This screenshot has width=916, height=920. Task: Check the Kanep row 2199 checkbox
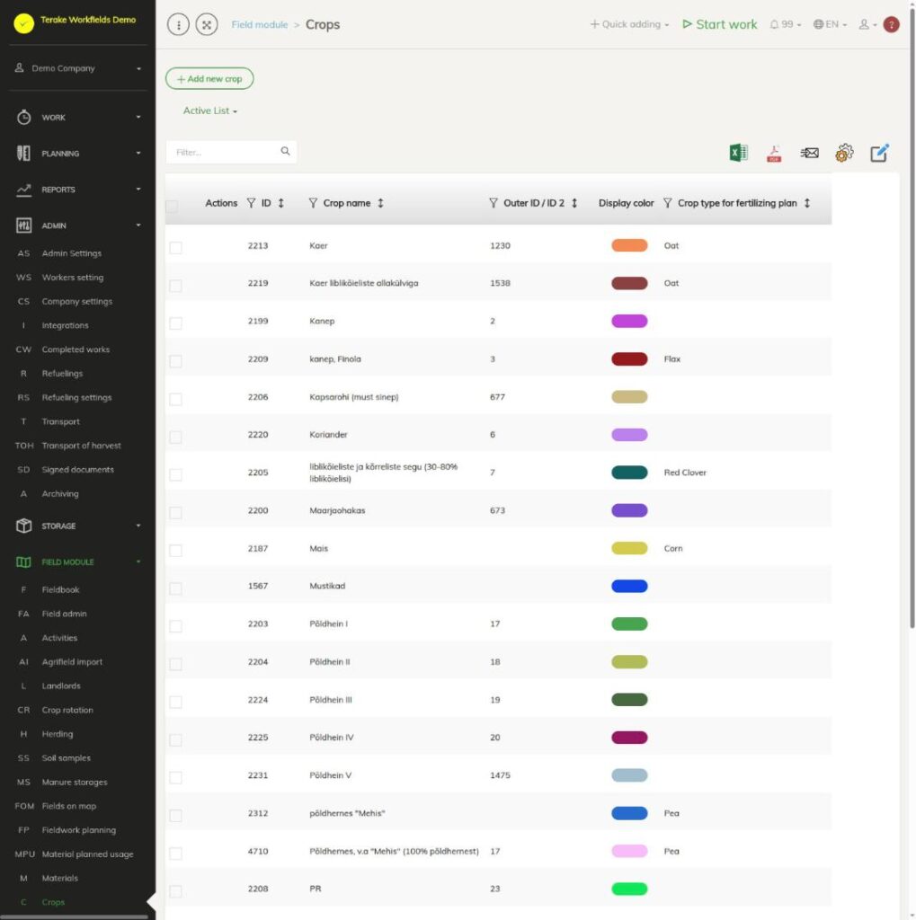175,323
